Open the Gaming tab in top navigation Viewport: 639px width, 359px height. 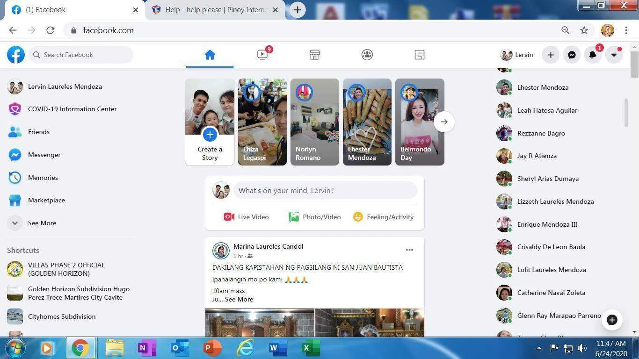[420, 55]
